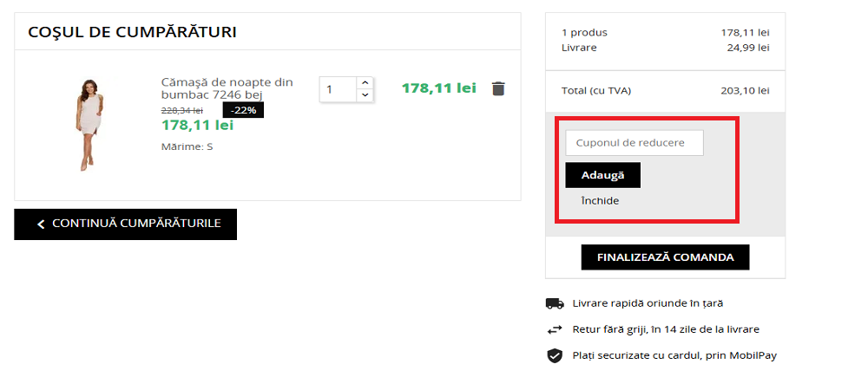Click the product quantity field

(x=338, y=88)
